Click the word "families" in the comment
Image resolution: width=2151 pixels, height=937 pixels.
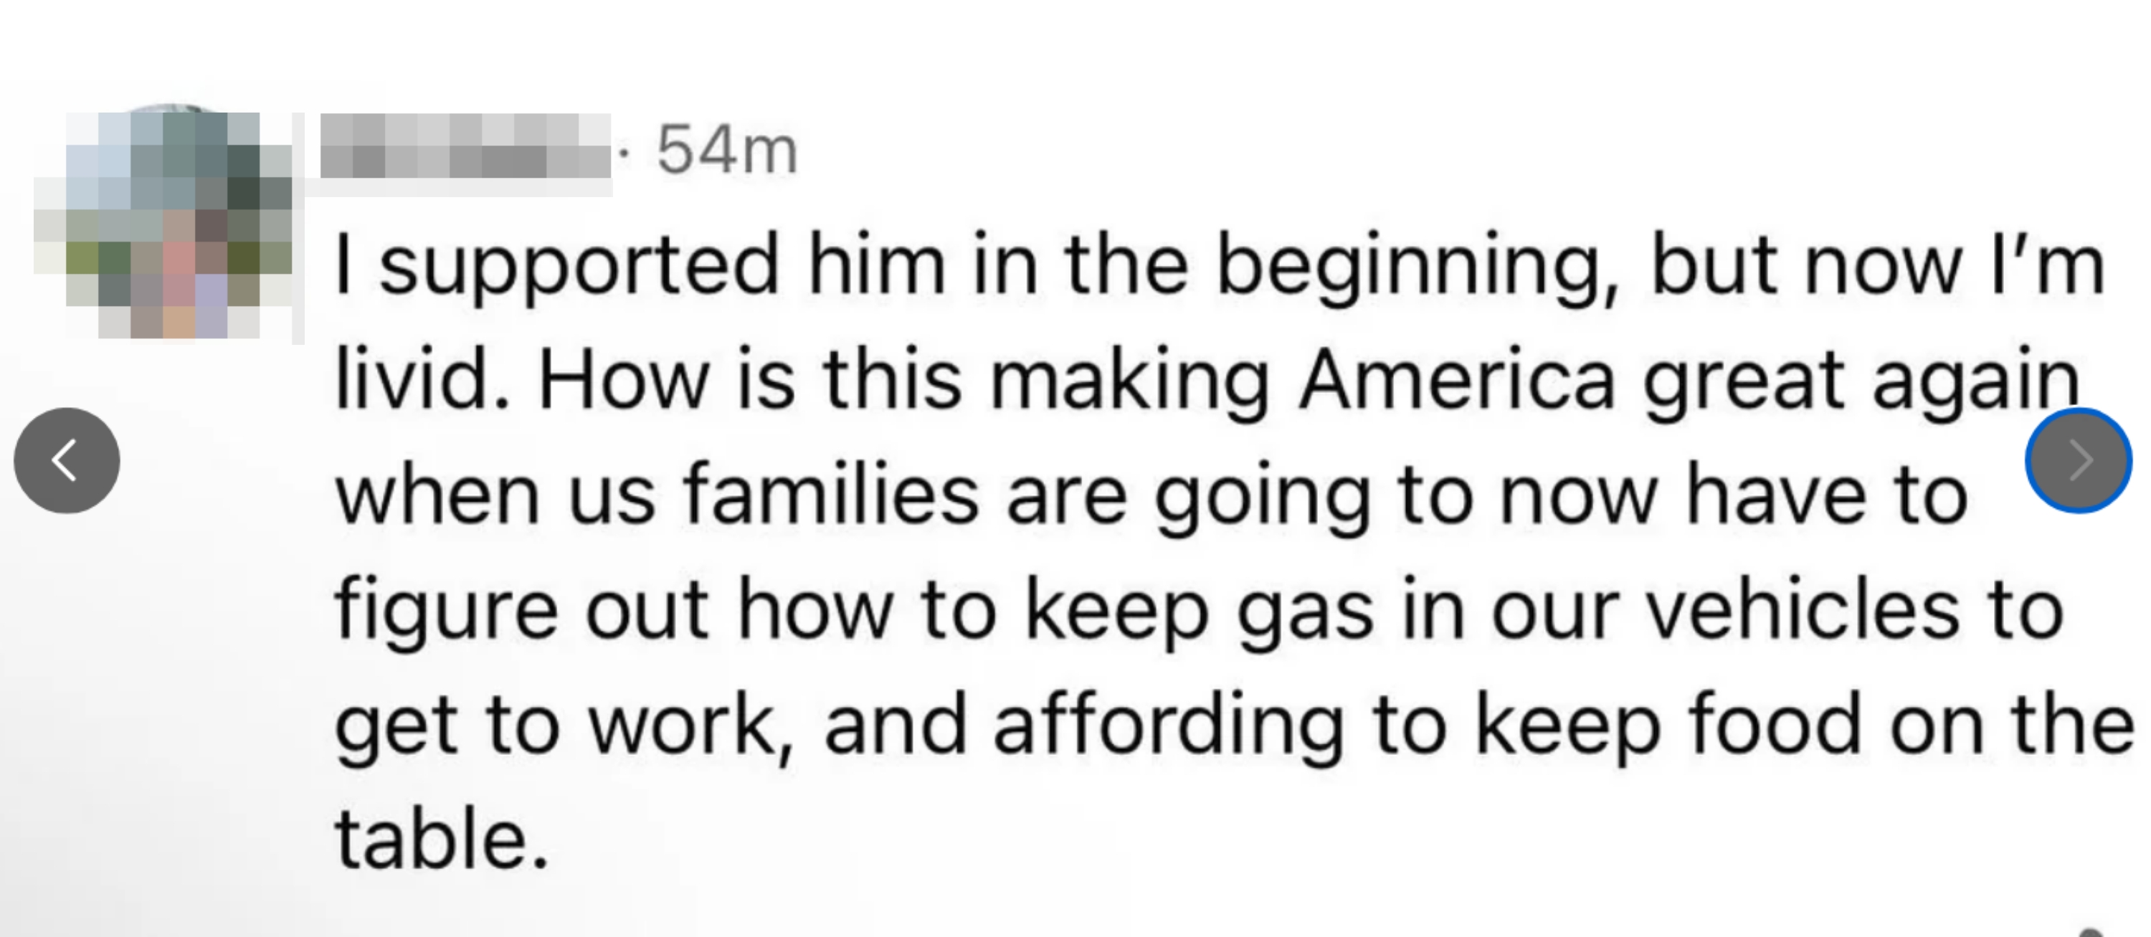[x=831, y=495]
